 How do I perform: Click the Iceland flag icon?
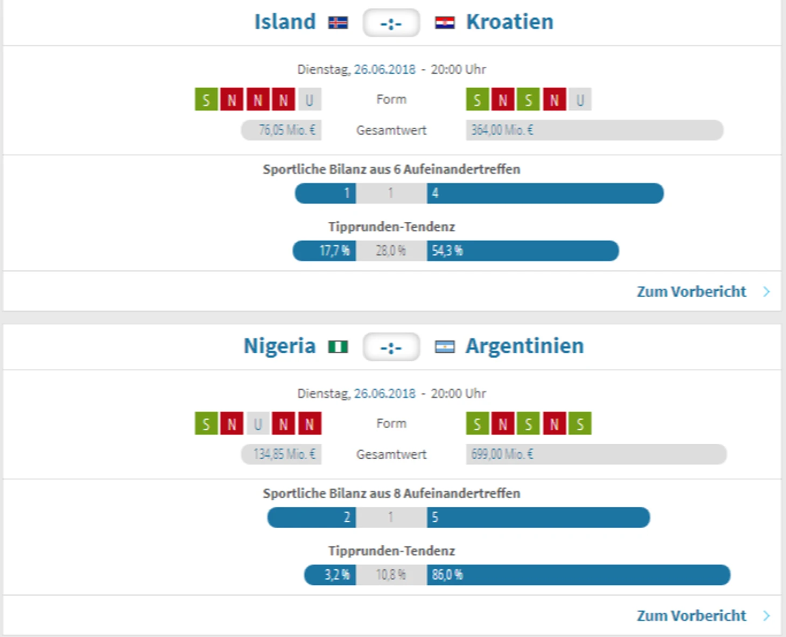(x=338, y=23)
